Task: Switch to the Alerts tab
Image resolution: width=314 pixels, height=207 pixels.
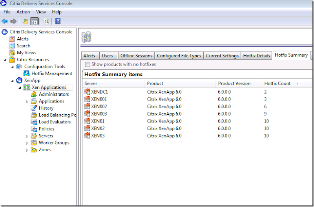Action: [x=89, y=56]
